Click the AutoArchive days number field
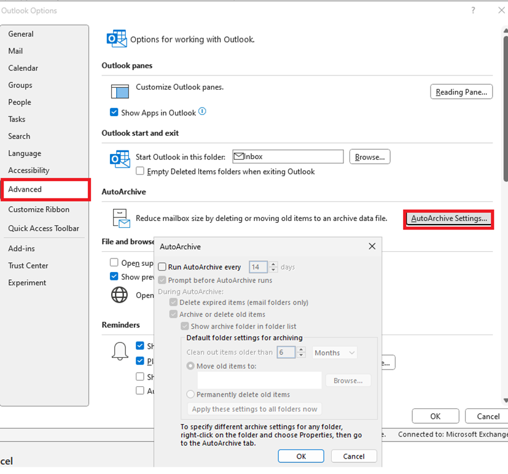This screenshot has height=474, width=508. [258, 267]
